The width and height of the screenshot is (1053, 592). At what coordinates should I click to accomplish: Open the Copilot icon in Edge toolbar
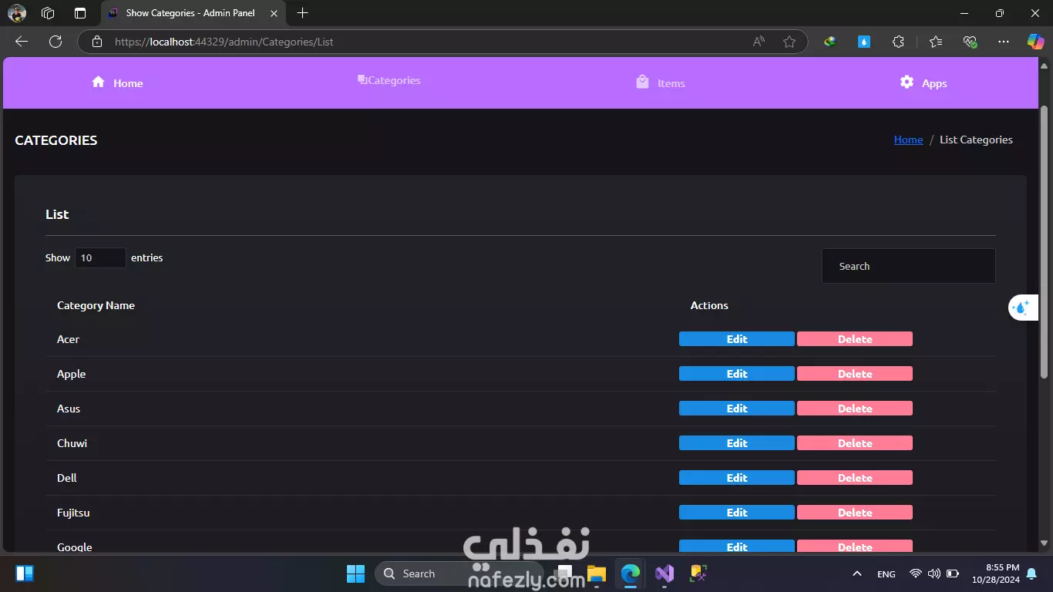(x=1035, y=42)
